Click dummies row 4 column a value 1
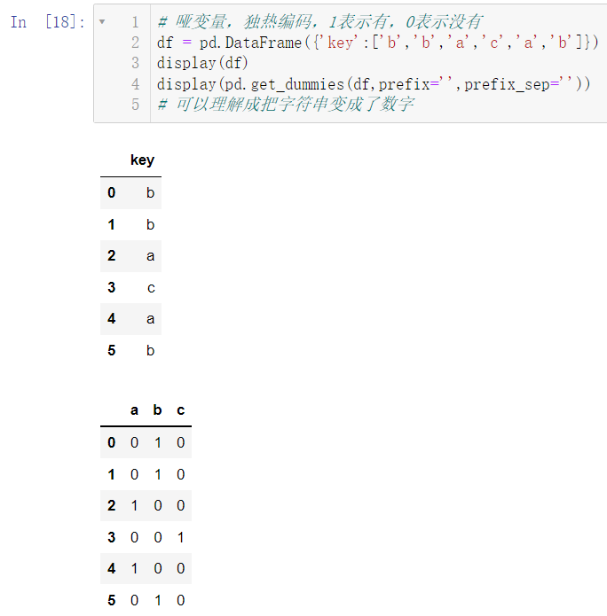The height and width of the screenshot is (616, 607). tap(135, 568)
